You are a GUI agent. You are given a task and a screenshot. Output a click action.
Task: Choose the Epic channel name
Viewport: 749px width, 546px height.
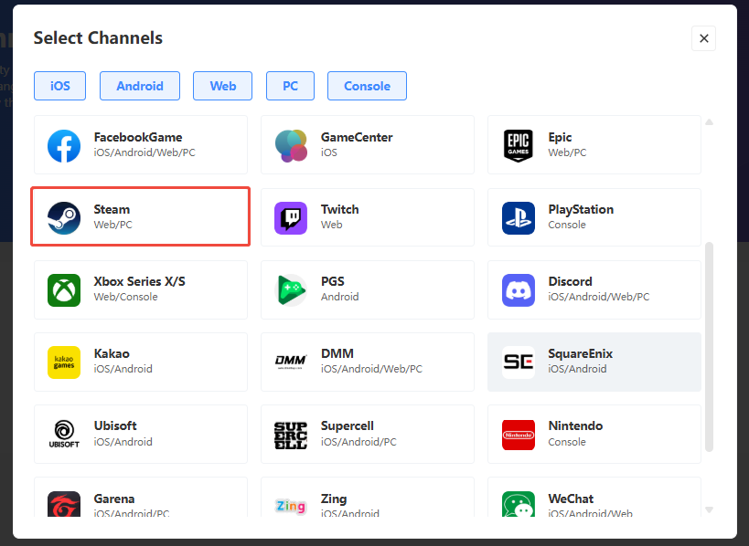pos(560,137)
